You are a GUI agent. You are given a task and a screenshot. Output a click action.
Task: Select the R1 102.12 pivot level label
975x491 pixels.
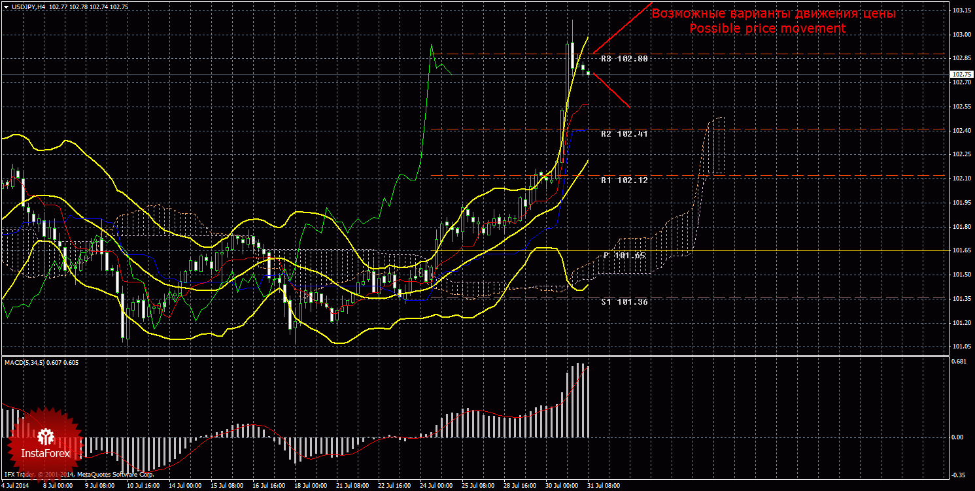coord(624,180)
